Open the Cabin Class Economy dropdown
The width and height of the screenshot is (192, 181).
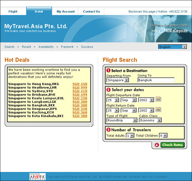(150, 120)
